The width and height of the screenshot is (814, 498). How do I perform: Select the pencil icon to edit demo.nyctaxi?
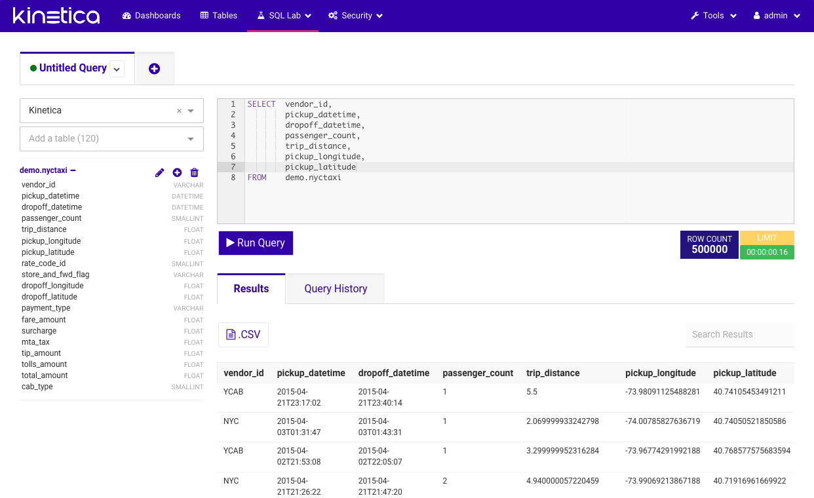[159, 172]
